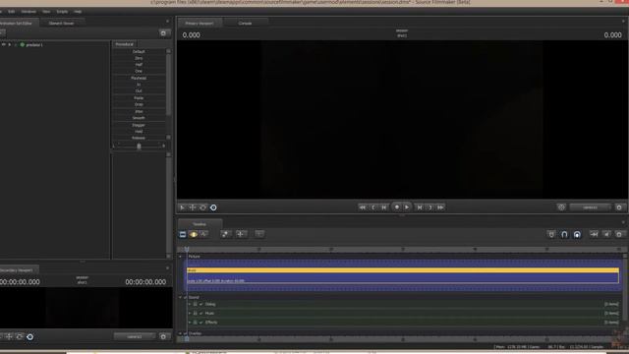Apply the Playhead procedural preset
Screen dimensions: 629x354
pos(139,79)
